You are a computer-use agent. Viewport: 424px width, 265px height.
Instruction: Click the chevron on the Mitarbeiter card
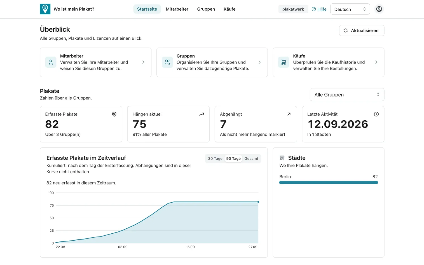pos(143,62)
